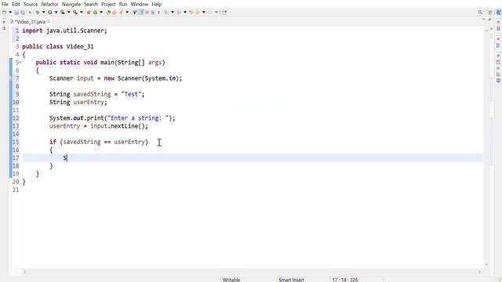This screenshot has height=282, width=502.
Task: Open the File menu
Action: coord(5,4)
